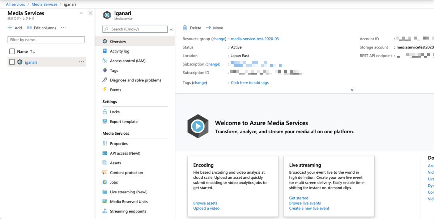Tick the Name header select-all checkbox
The height and width of the screenshot is (219, 434).
pyautogui.click(x=12, y=51)
